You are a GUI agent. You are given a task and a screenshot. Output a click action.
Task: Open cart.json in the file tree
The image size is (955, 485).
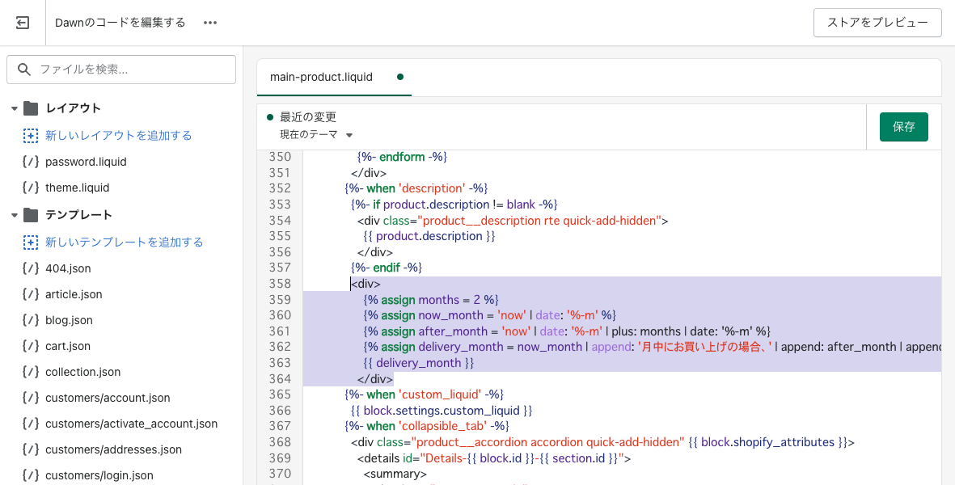pos(68,346)
